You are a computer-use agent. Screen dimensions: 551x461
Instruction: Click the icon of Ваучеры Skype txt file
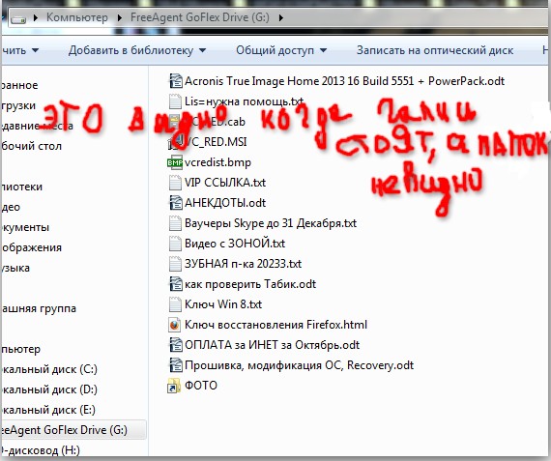[175, 223]
